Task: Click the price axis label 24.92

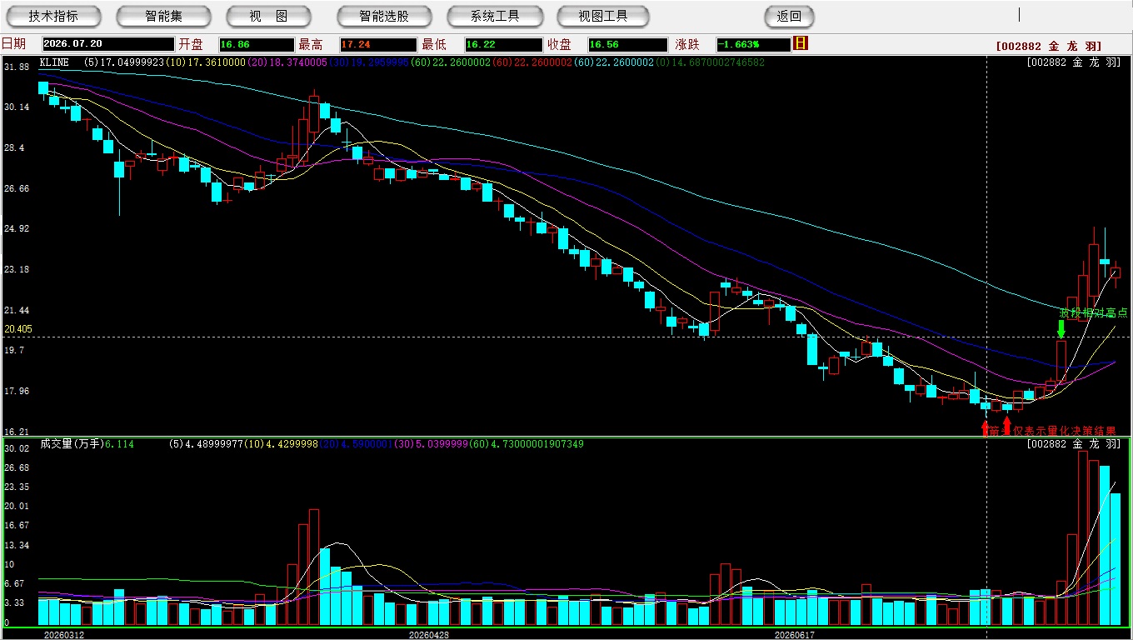Action: [x=17, y=228]
